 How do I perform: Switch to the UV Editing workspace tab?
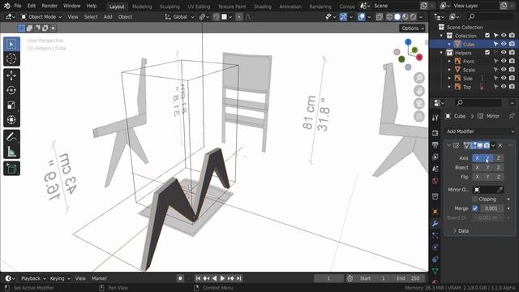[199, 6]
